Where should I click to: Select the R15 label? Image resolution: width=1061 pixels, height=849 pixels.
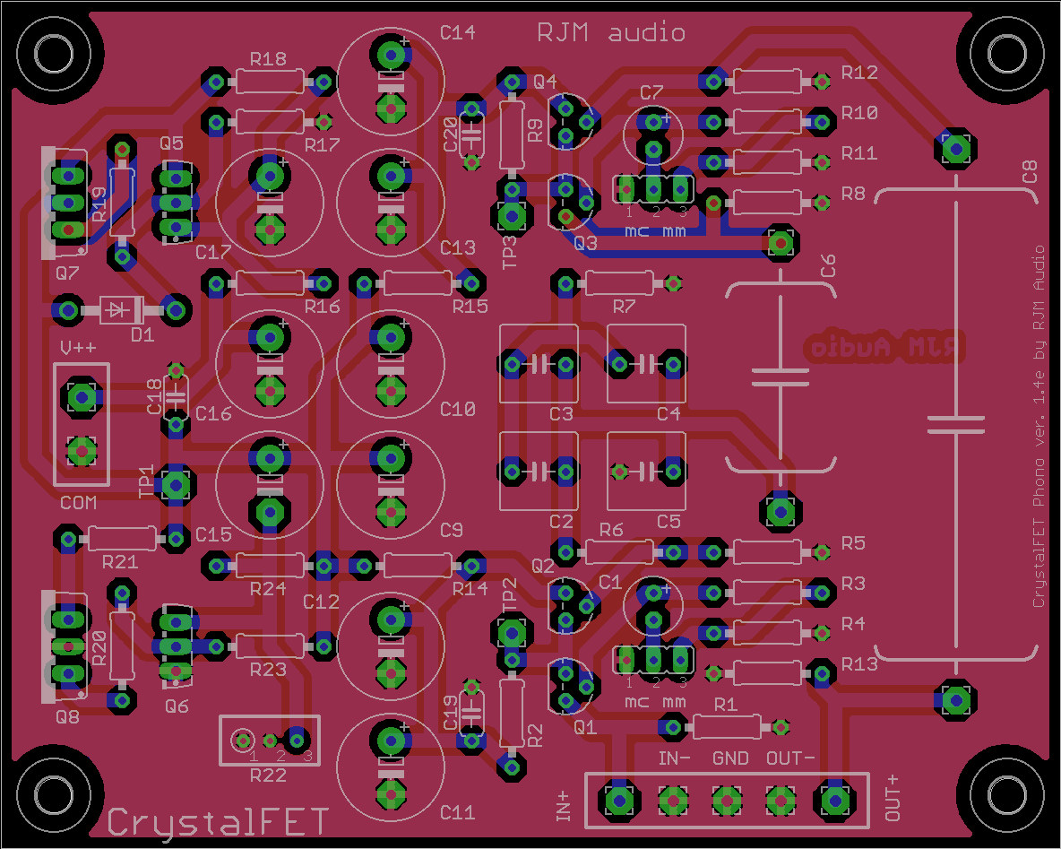[470, 306]
